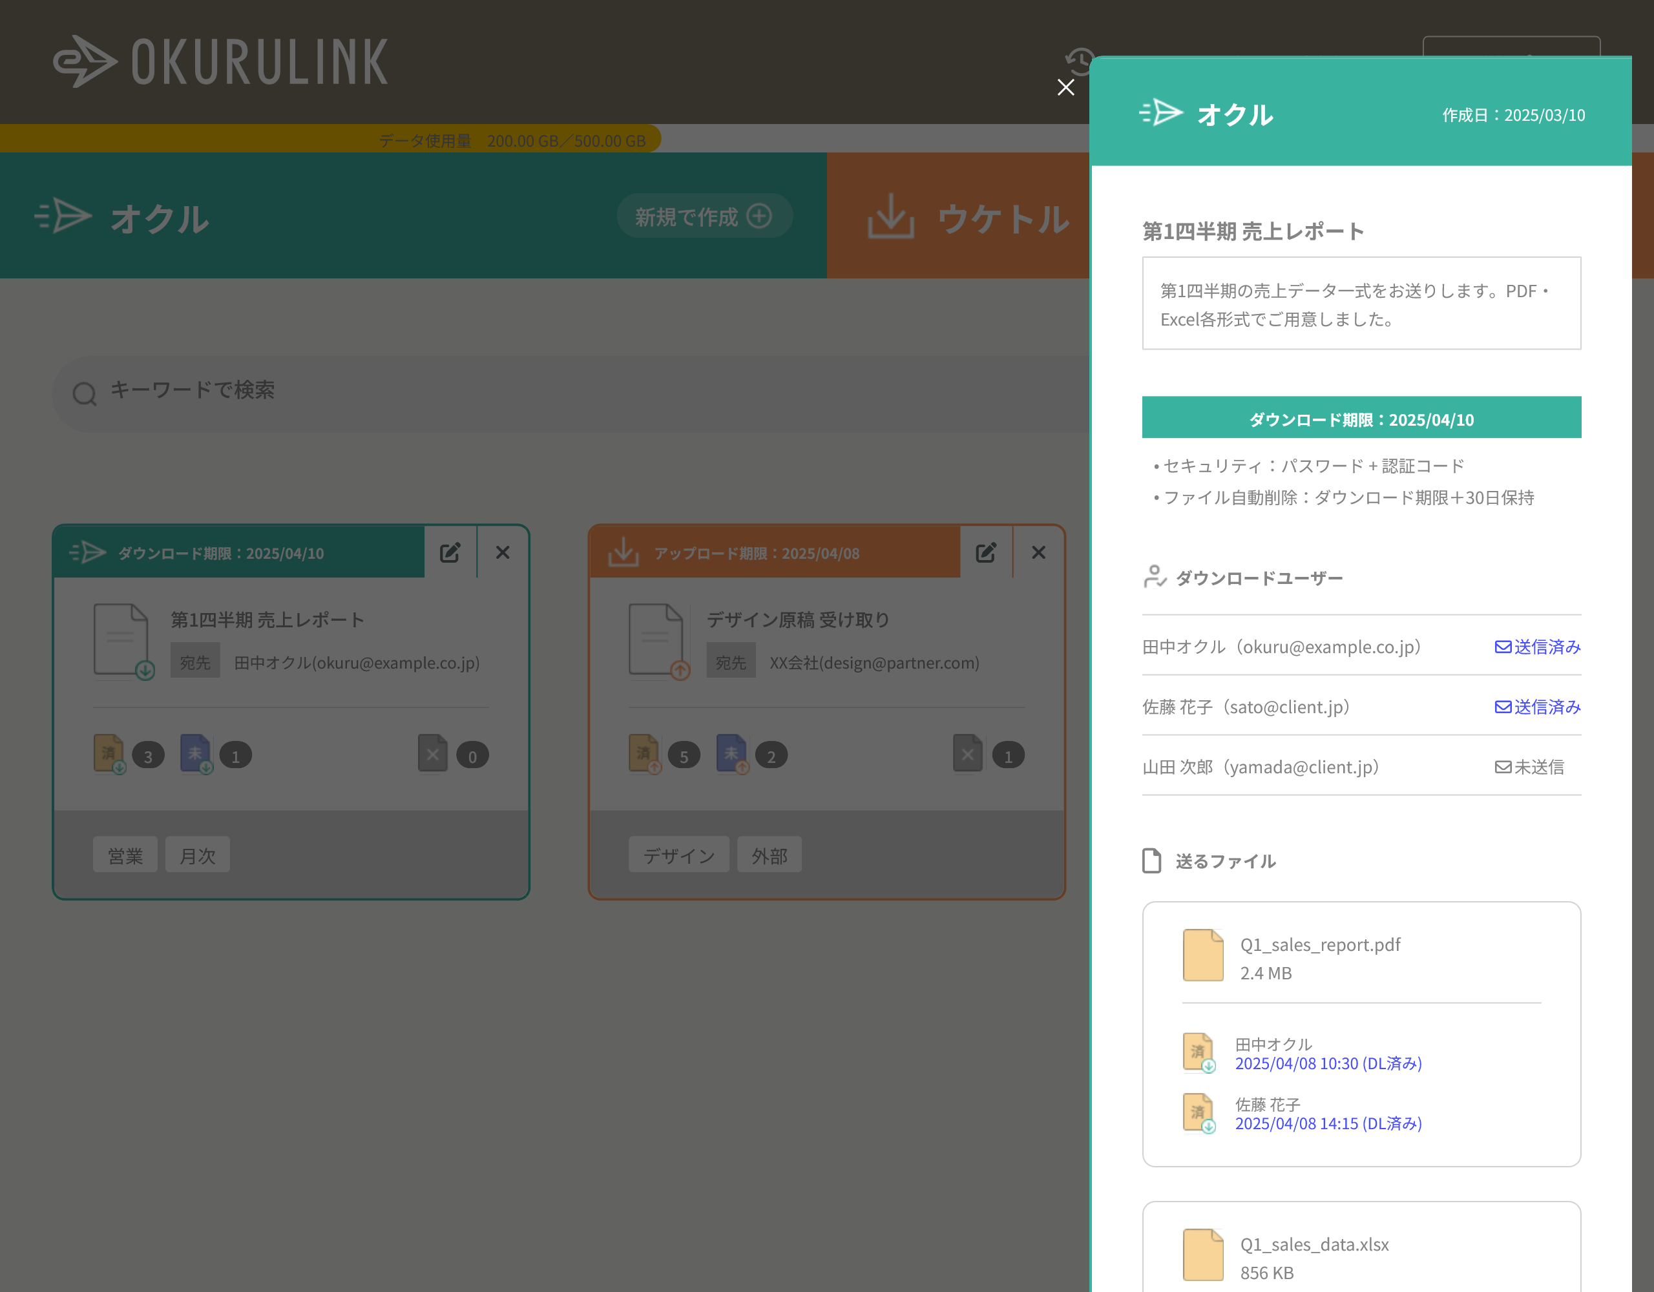Click the Q1_sales_data.xlsx file icon

[1202, 1254]
